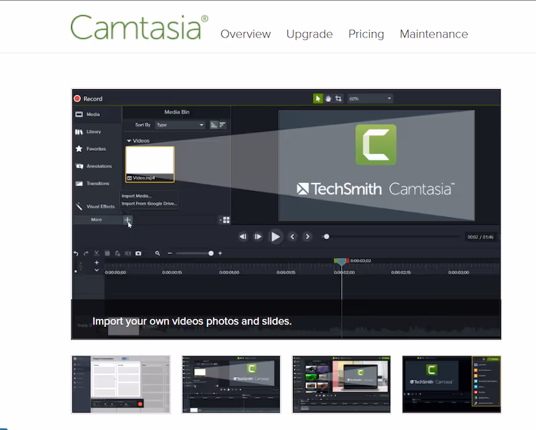Viewport: 536px width, 430px height.
Task: Go to the Maintenance page link
Action: click(433, 34)
